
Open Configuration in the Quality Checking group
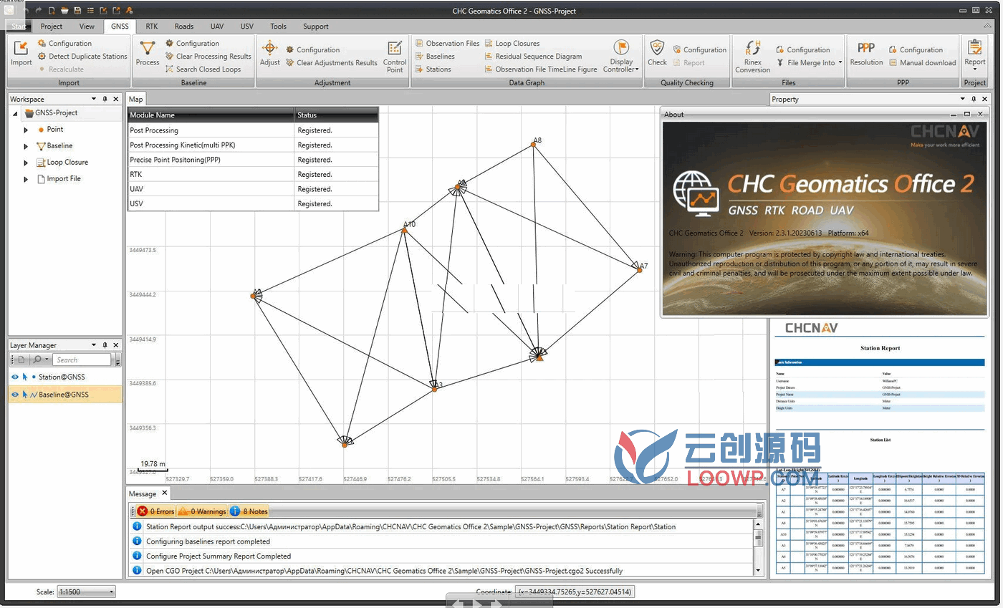(699, 49)
